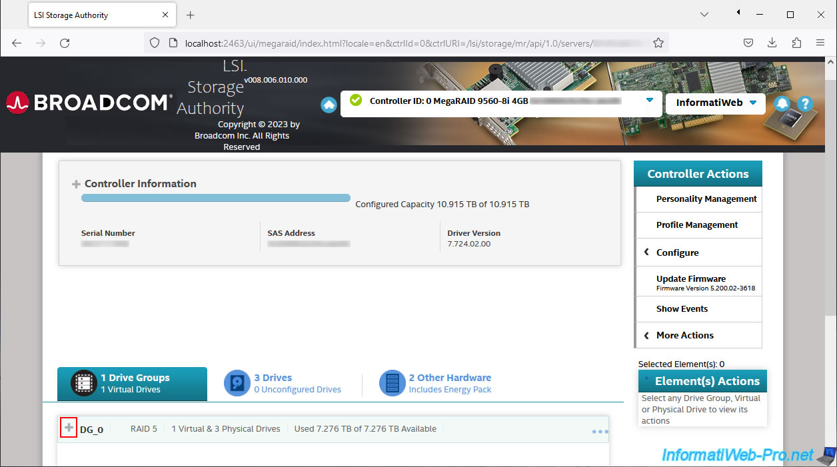The image size is (837, 467).
Task: Click the page info icon in address bar
Action: [x=173, y=43]
